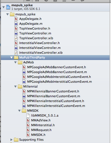This screenshot has width=111, height=143.
Task: Open MPMillennialInterstitialCustomEvent.h
Action: 55,101
